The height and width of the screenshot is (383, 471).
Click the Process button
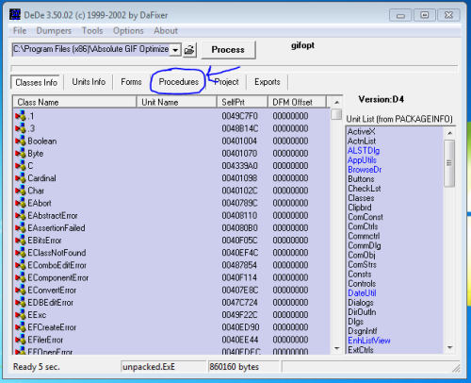click(x=228, y=50)
